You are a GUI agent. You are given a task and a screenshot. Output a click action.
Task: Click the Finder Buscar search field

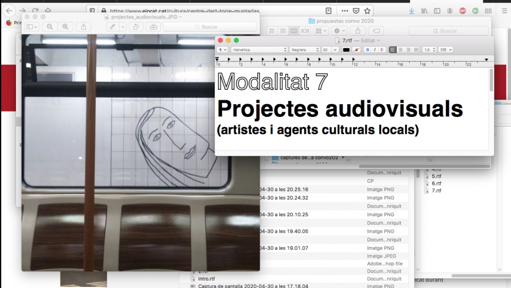coord(449,31)
